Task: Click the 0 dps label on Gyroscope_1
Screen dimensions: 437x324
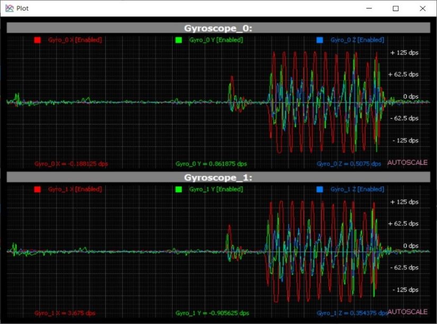Action: (x=411, y=246)
